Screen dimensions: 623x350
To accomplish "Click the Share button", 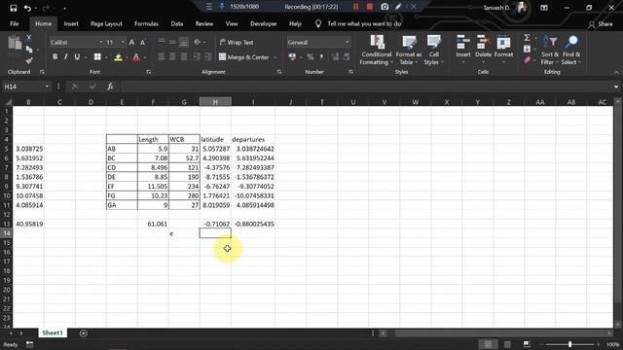I will [x=601, y=24].
